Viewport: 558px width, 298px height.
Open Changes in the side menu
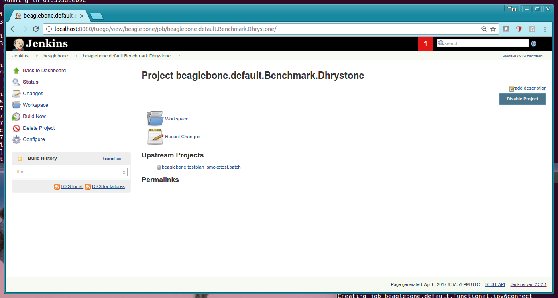[33, 94]
